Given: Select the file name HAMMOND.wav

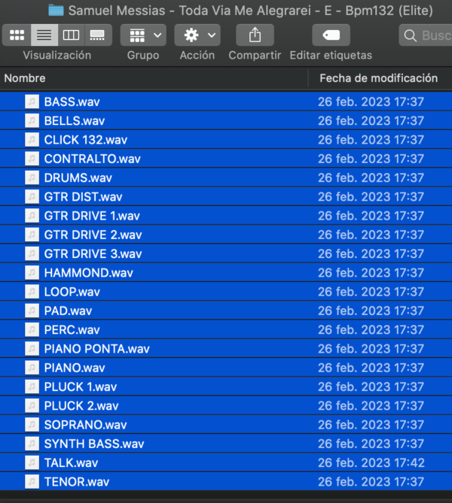Looking at the screenshot, I should (89, 273).
